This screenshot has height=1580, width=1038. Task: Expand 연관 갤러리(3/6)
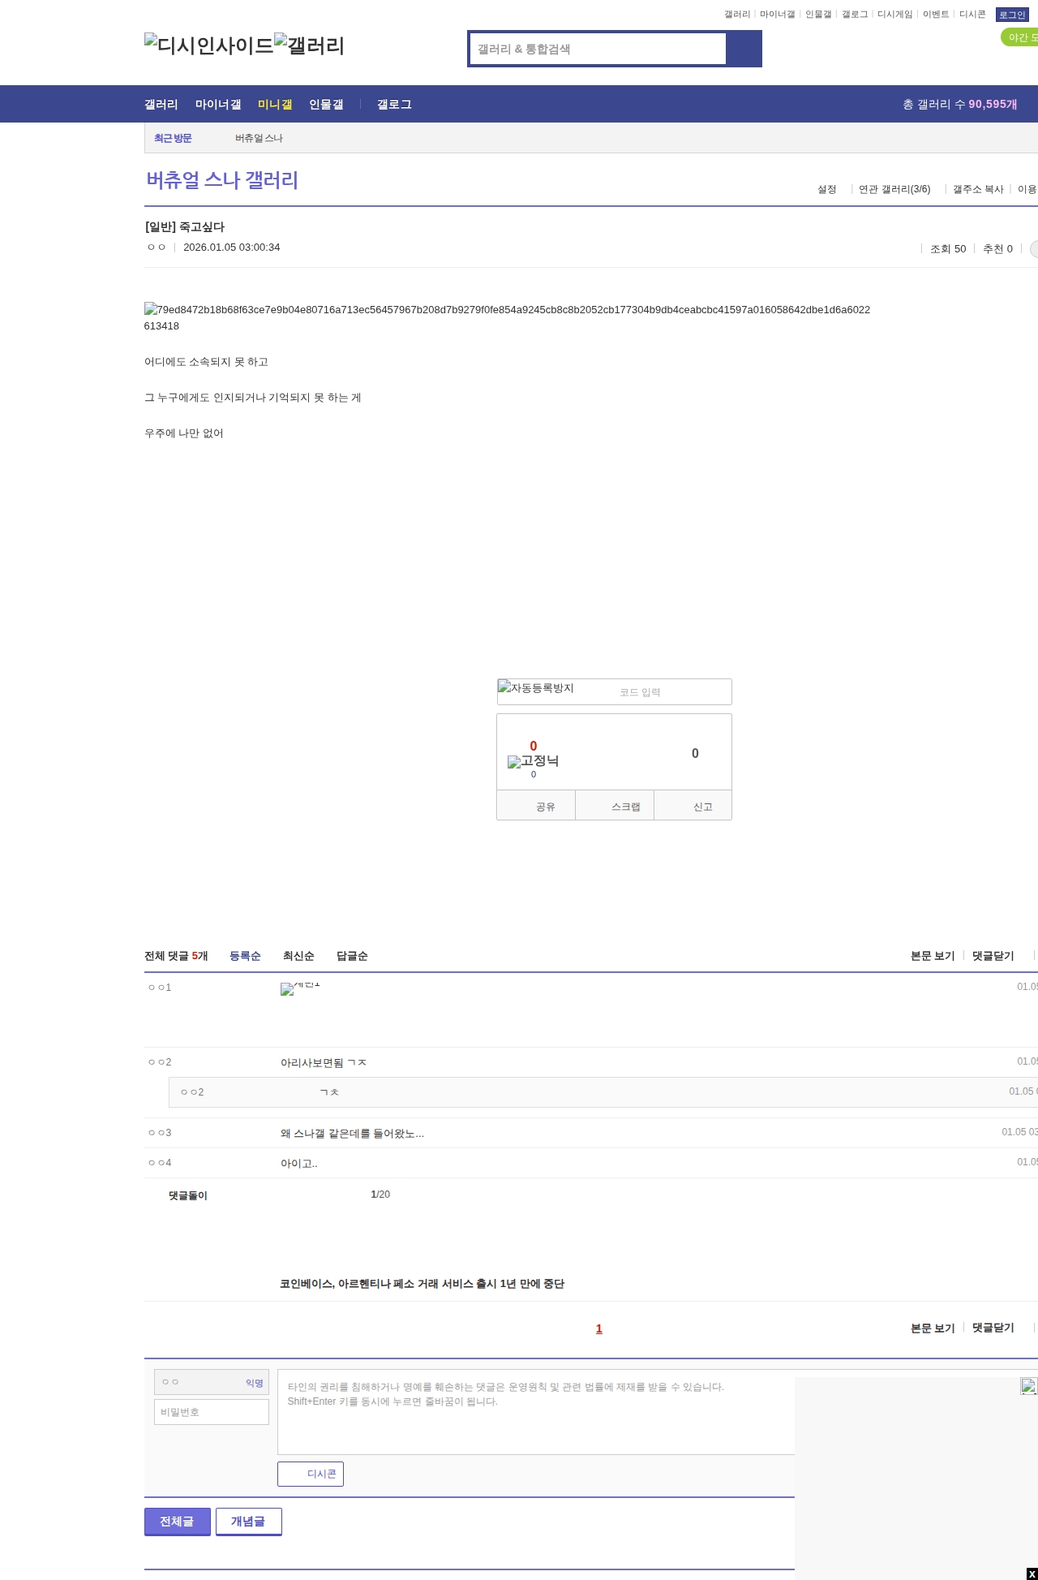[x=894, y=189]
